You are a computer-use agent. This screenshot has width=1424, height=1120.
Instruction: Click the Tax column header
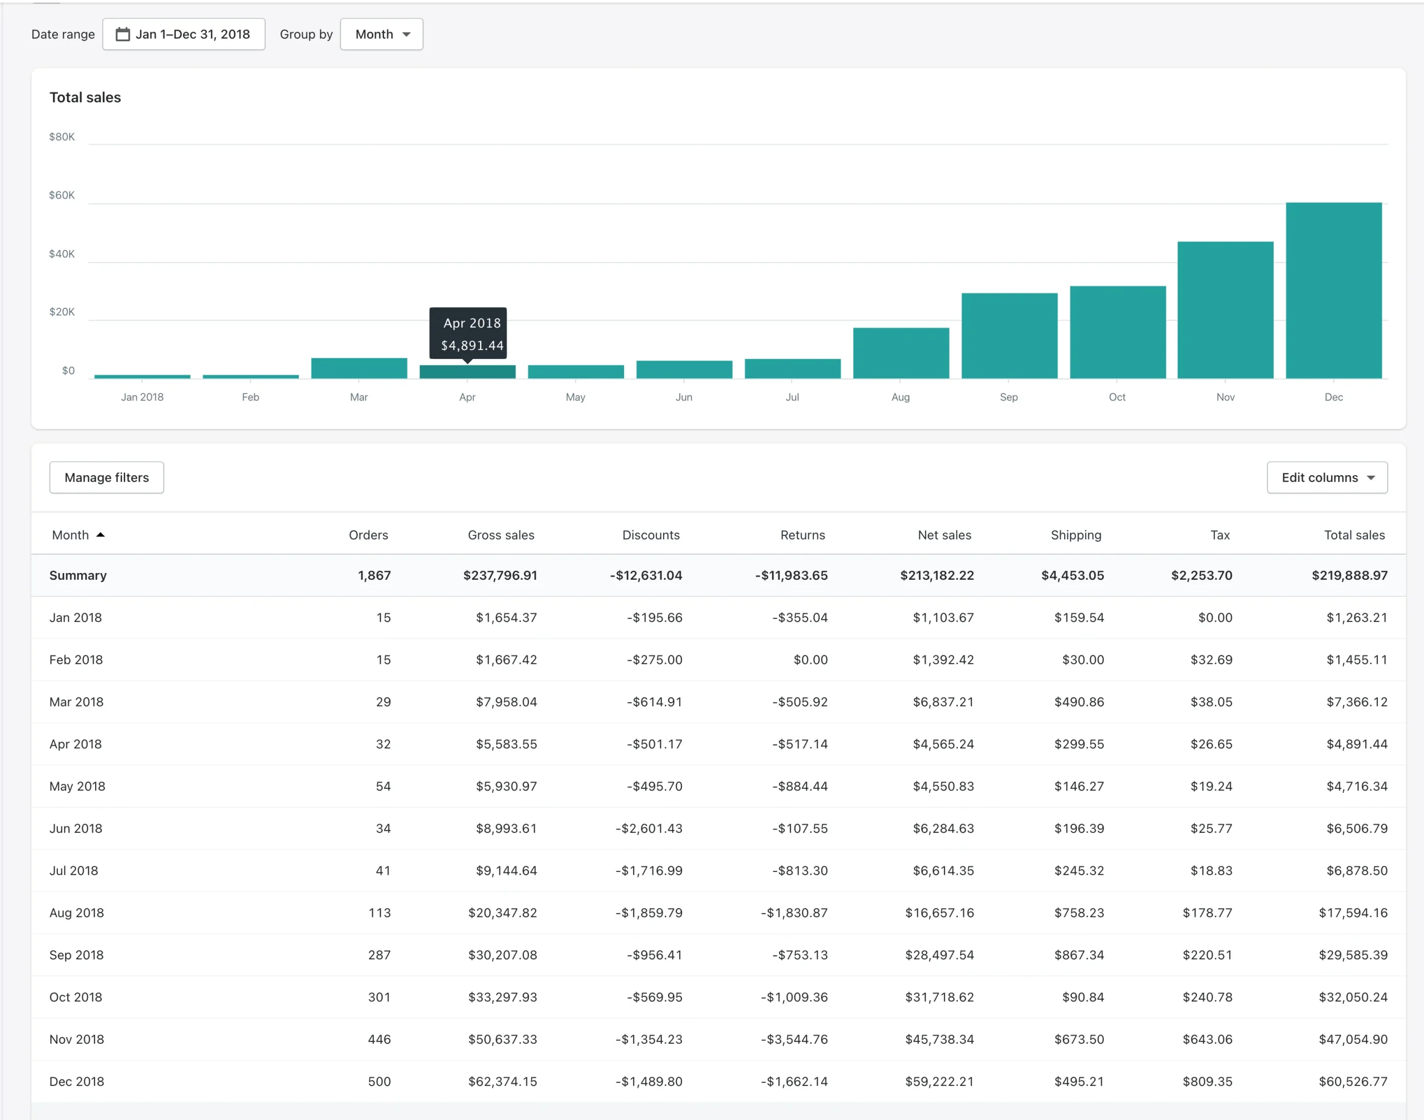tap(1219, 535)
